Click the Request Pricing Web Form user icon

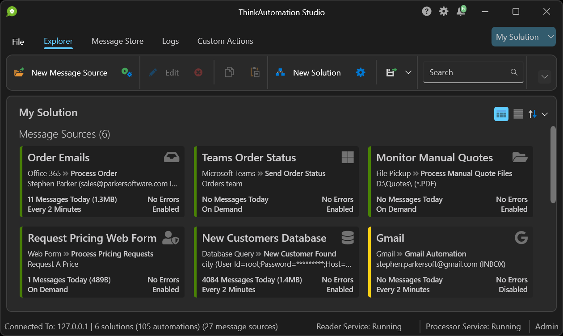pos(171,238)
